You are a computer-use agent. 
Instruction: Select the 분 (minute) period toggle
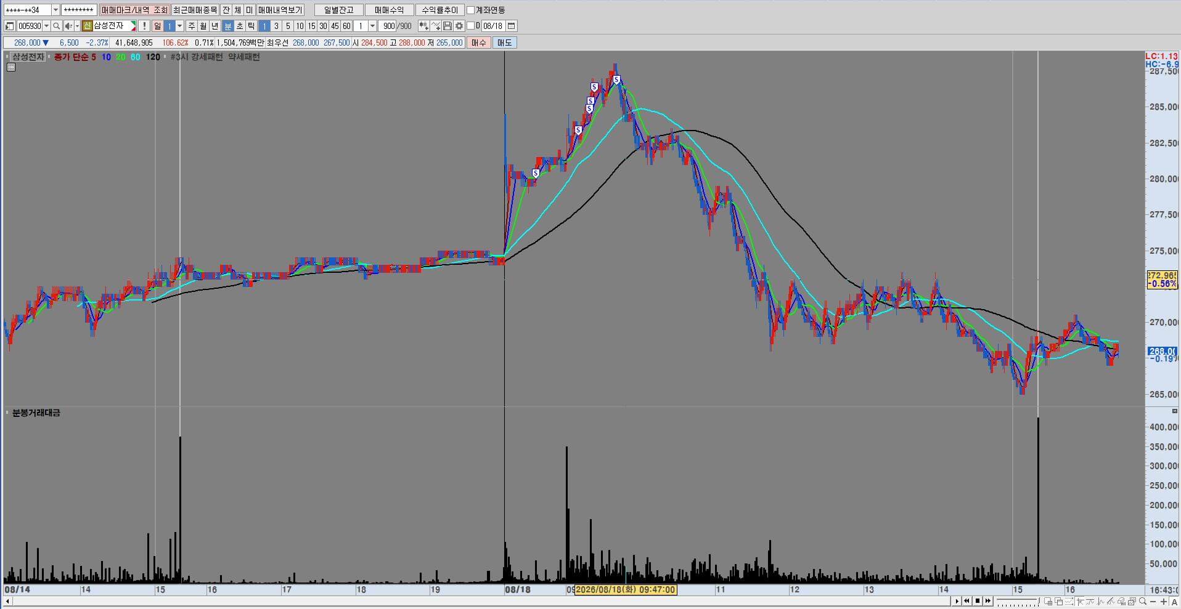[x=227, y=26]
